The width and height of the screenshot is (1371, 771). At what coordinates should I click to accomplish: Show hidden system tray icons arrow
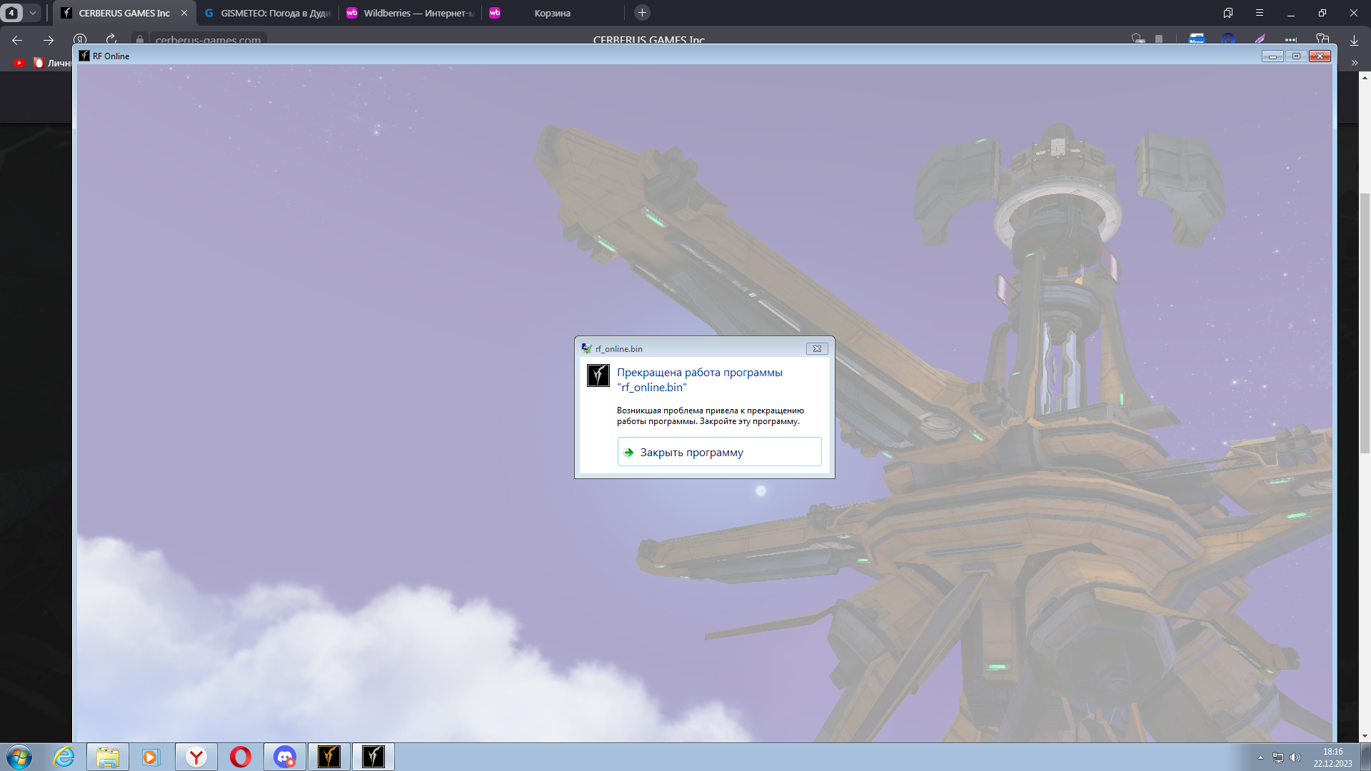[1260, 757]
